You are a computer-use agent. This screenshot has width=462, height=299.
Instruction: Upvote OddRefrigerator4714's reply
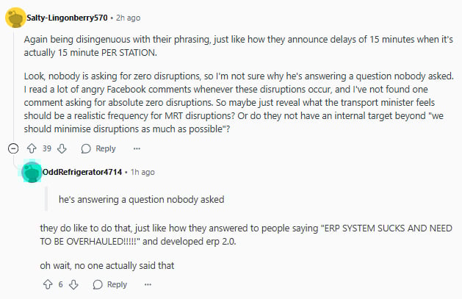(48, 284)
